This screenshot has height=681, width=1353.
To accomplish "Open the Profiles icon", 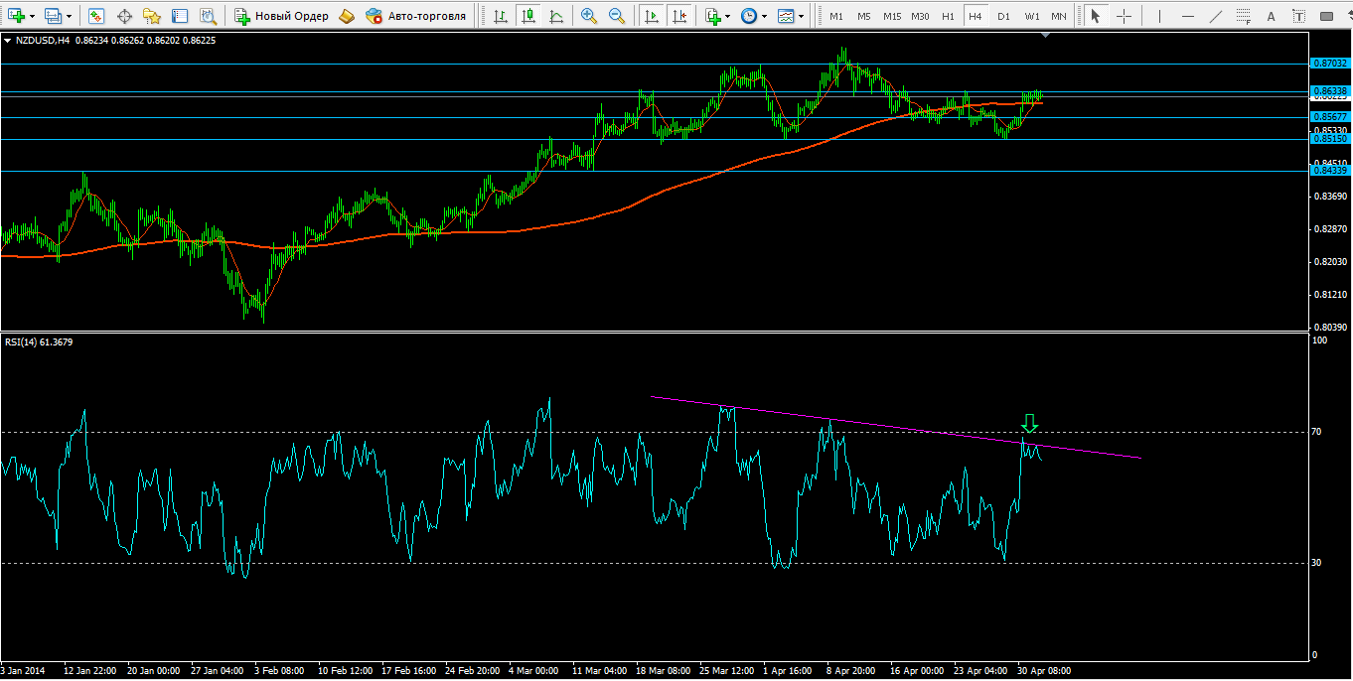I will 54,16.
